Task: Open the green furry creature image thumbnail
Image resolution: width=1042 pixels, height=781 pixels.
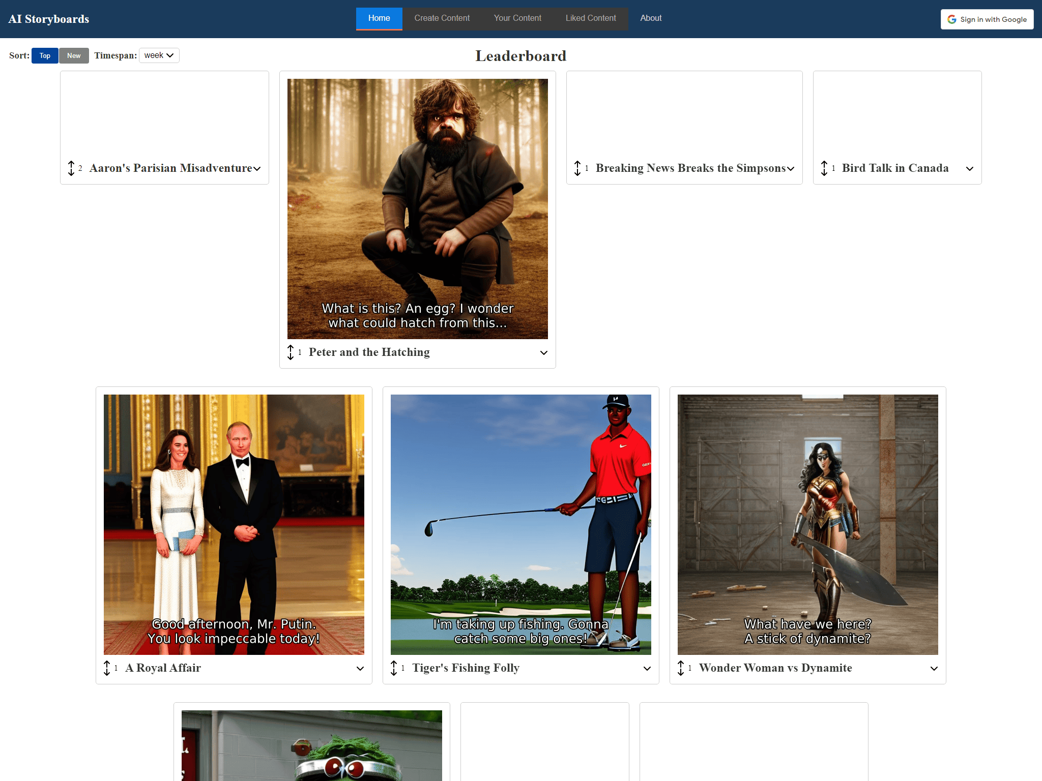Action: [312, 745]
